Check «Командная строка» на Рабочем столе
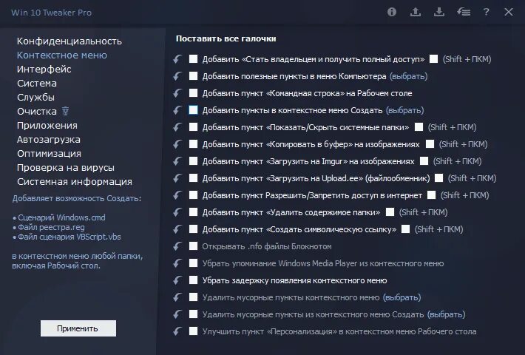The height and width of the screenshot is (355, 525). tap(193, 92)
